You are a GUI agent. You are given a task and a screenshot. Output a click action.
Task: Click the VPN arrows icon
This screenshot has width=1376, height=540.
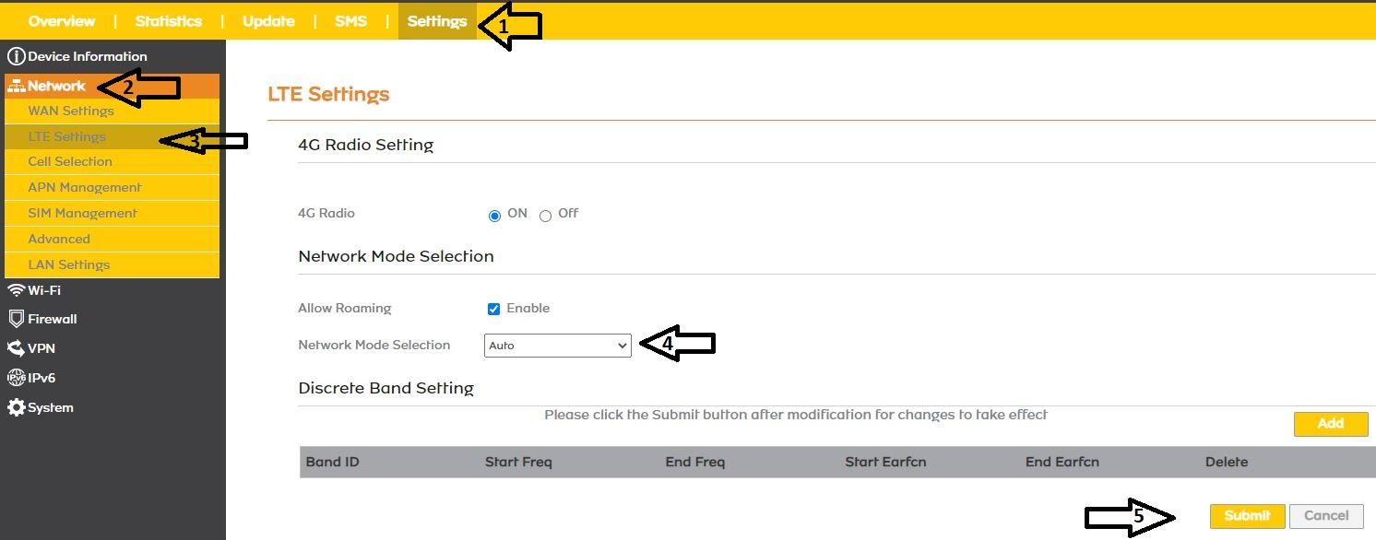click(x=16, y=348)
